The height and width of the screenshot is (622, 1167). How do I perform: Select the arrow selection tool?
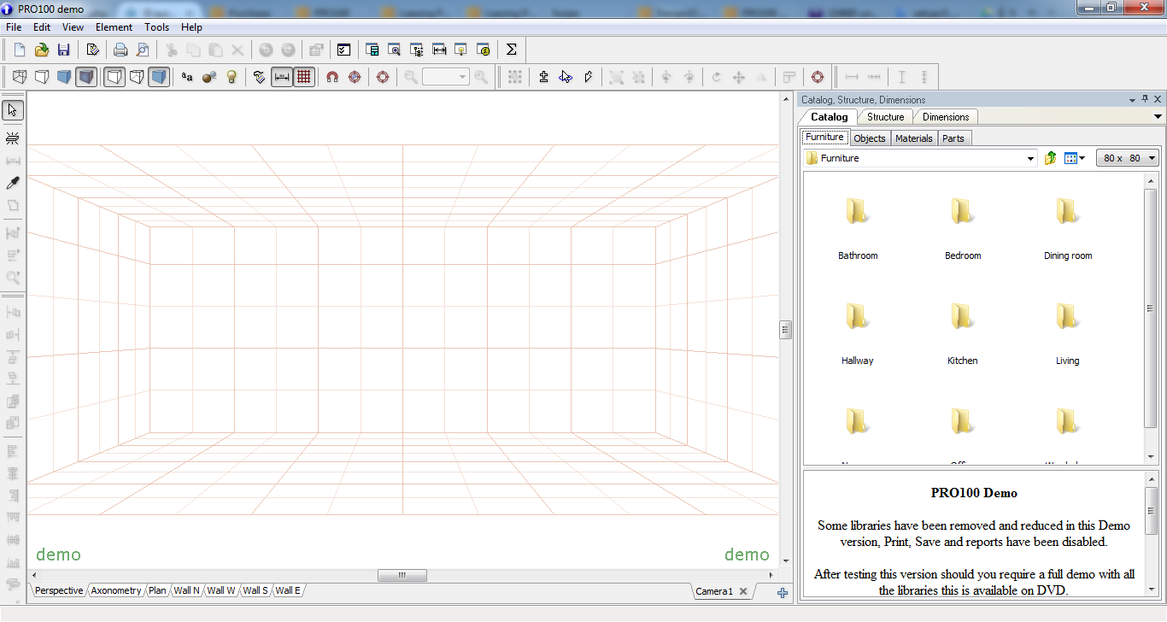click(x=12, y=110)
